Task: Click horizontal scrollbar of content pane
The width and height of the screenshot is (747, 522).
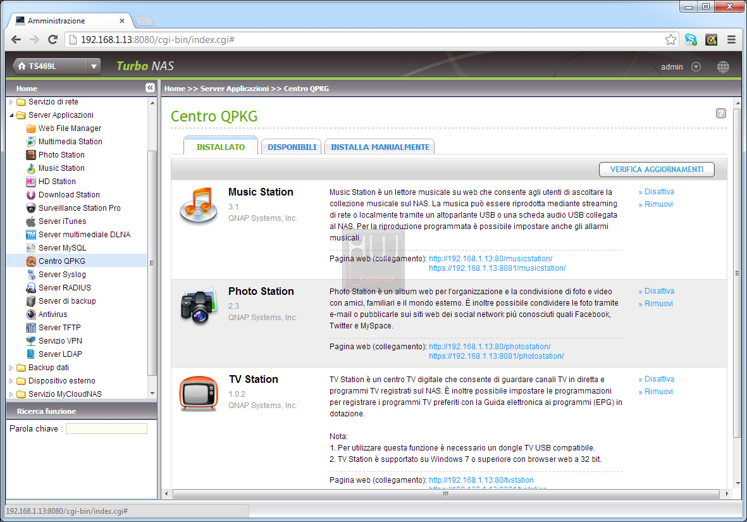Action: click(x=446, y=494)
